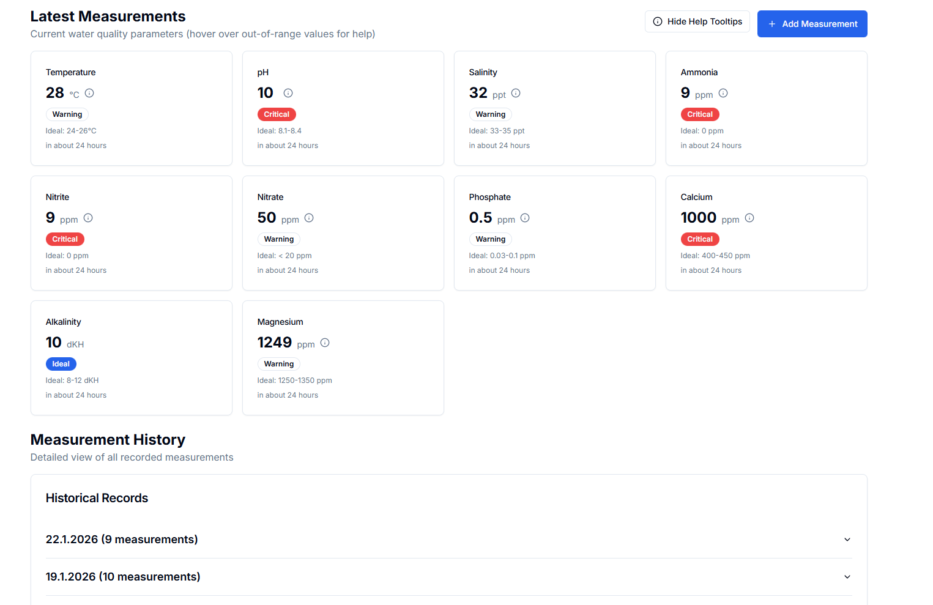Open the Salinity info tooltip icon
Image resolution: width=933 pixels, height=605 pixels.
click(x=516, y=93)
